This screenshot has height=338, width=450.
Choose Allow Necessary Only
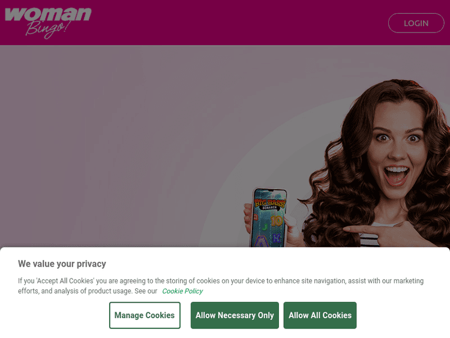(x=235, y=315)
